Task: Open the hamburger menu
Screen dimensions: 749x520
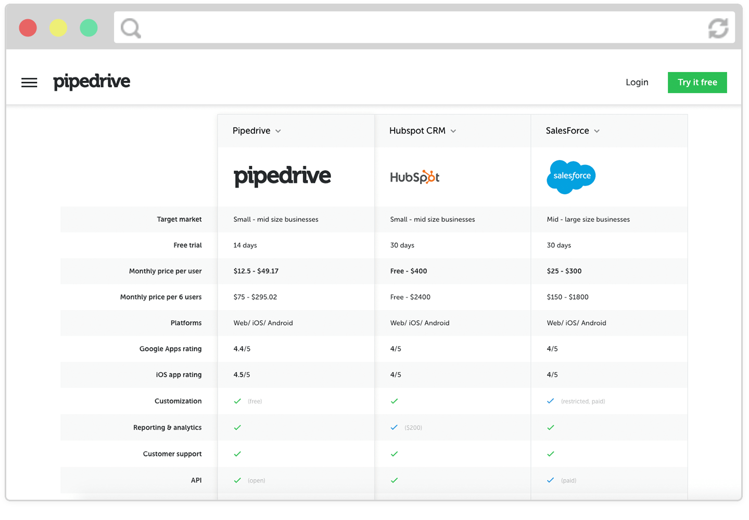Action: click(29, 82)
